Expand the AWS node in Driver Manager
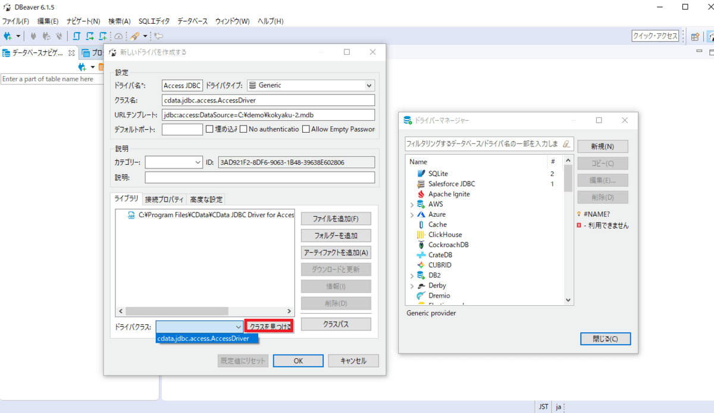This screenshot has width=714, height=413. tap(412, 204)
